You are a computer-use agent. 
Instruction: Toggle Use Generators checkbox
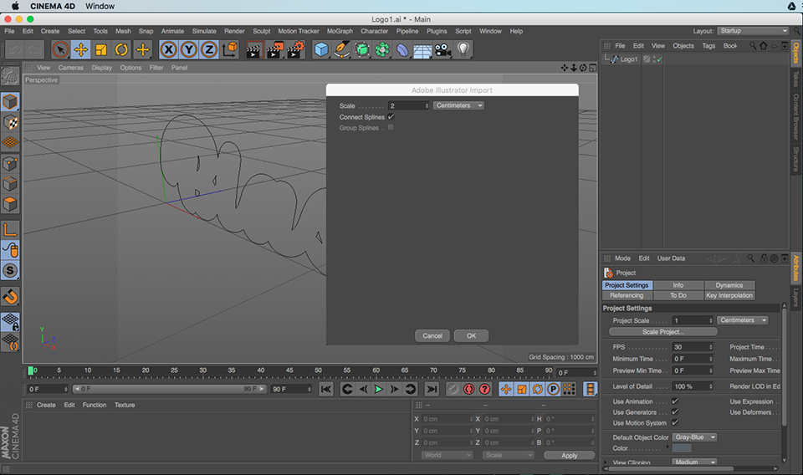[674, 411]
